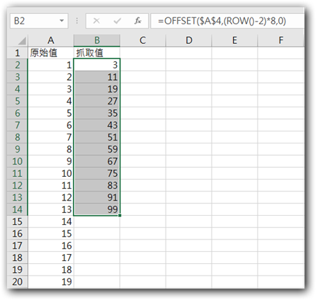Click cell A2 containing 1

(51, 65)
